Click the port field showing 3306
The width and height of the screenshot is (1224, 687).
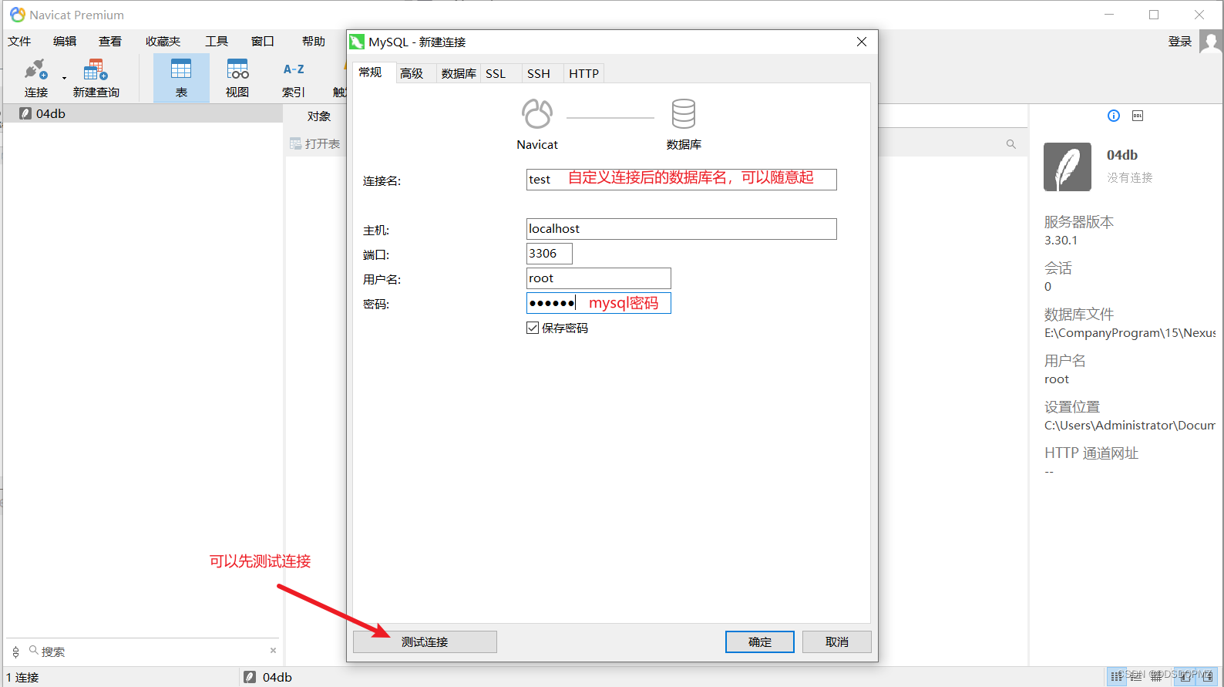(x=550, y=254)
